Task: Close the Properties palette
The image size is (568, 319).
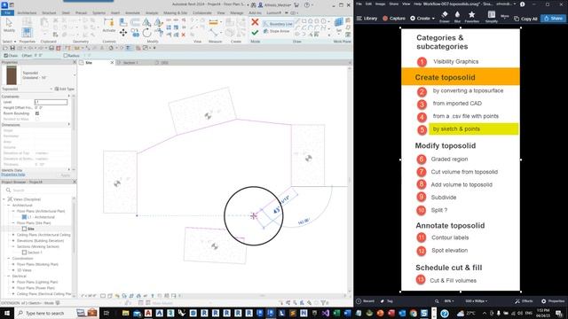Action: pos(75,62)
